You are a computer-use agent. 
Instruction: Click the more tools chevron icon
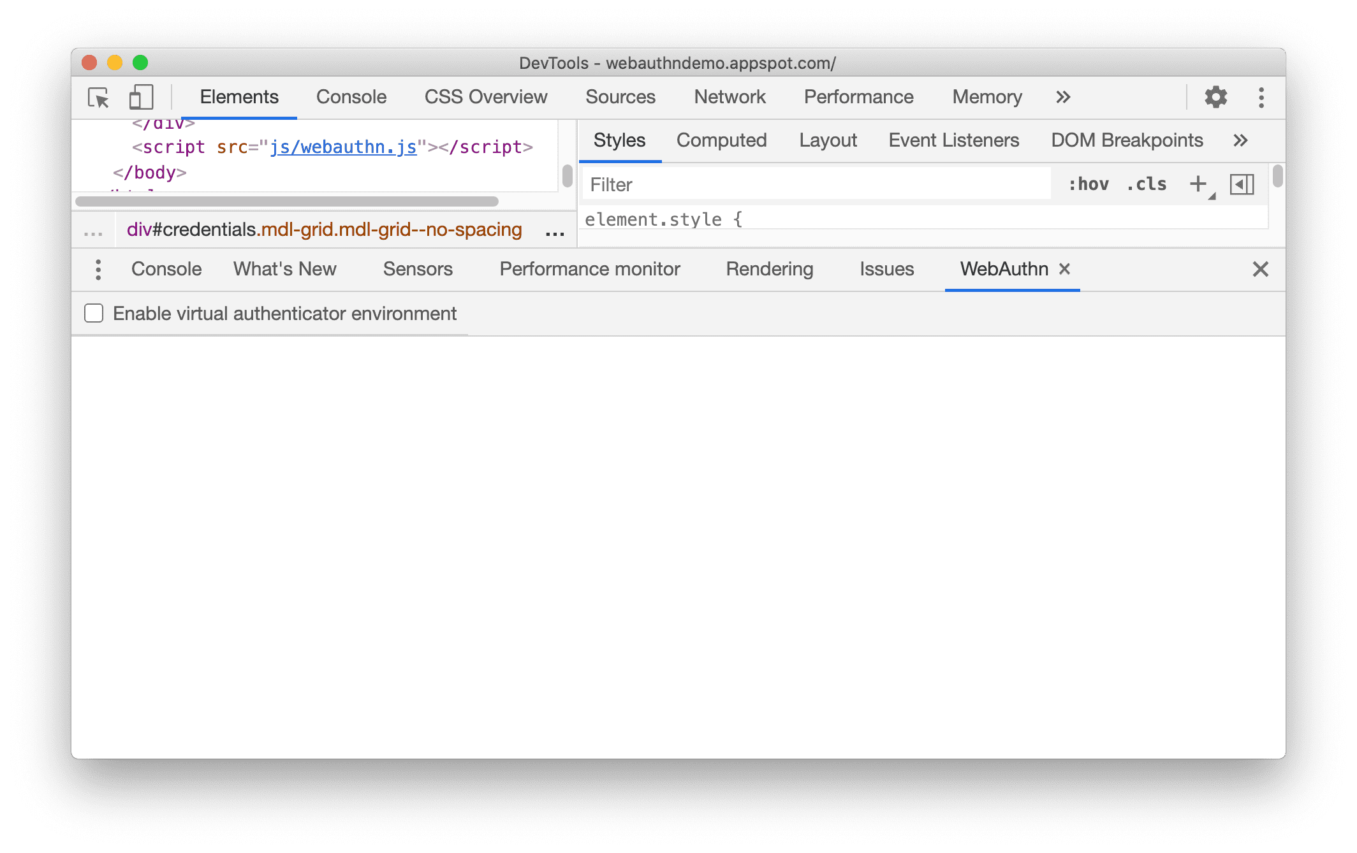(1063, 96)
